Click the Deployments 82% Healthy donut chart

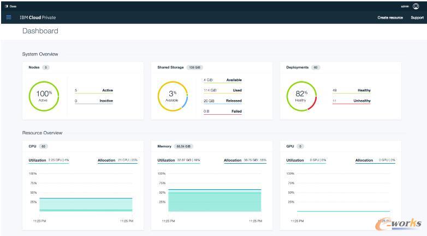[301, 96]
